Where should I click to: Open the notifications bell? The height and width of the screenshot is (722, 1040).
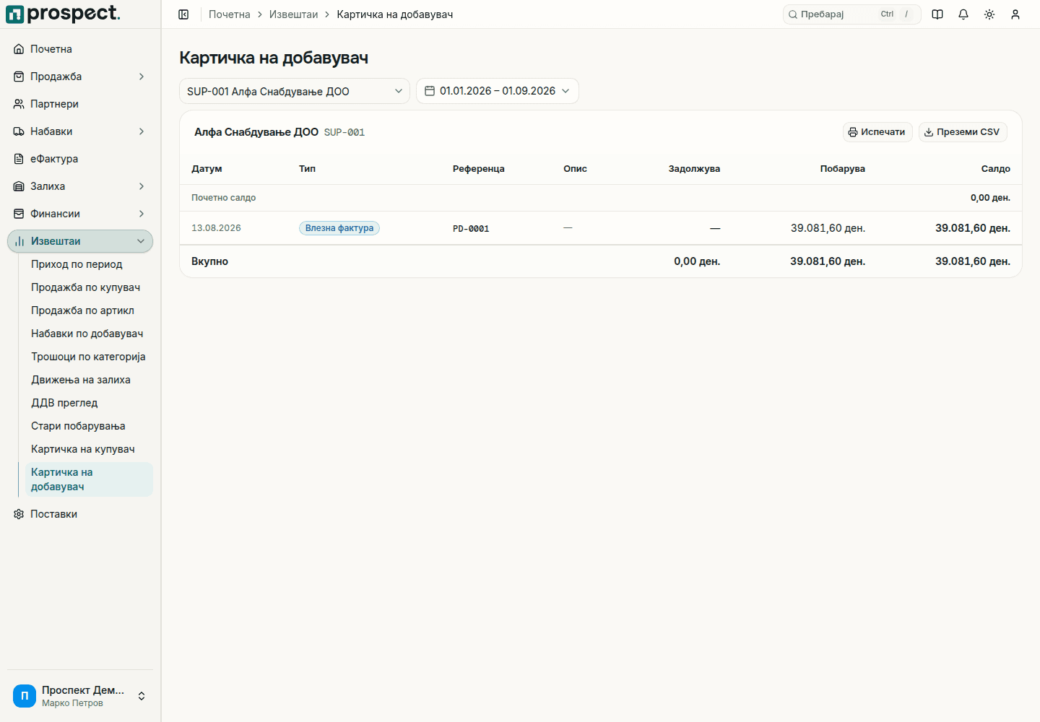pyautogui.click(x=963, y=14)
